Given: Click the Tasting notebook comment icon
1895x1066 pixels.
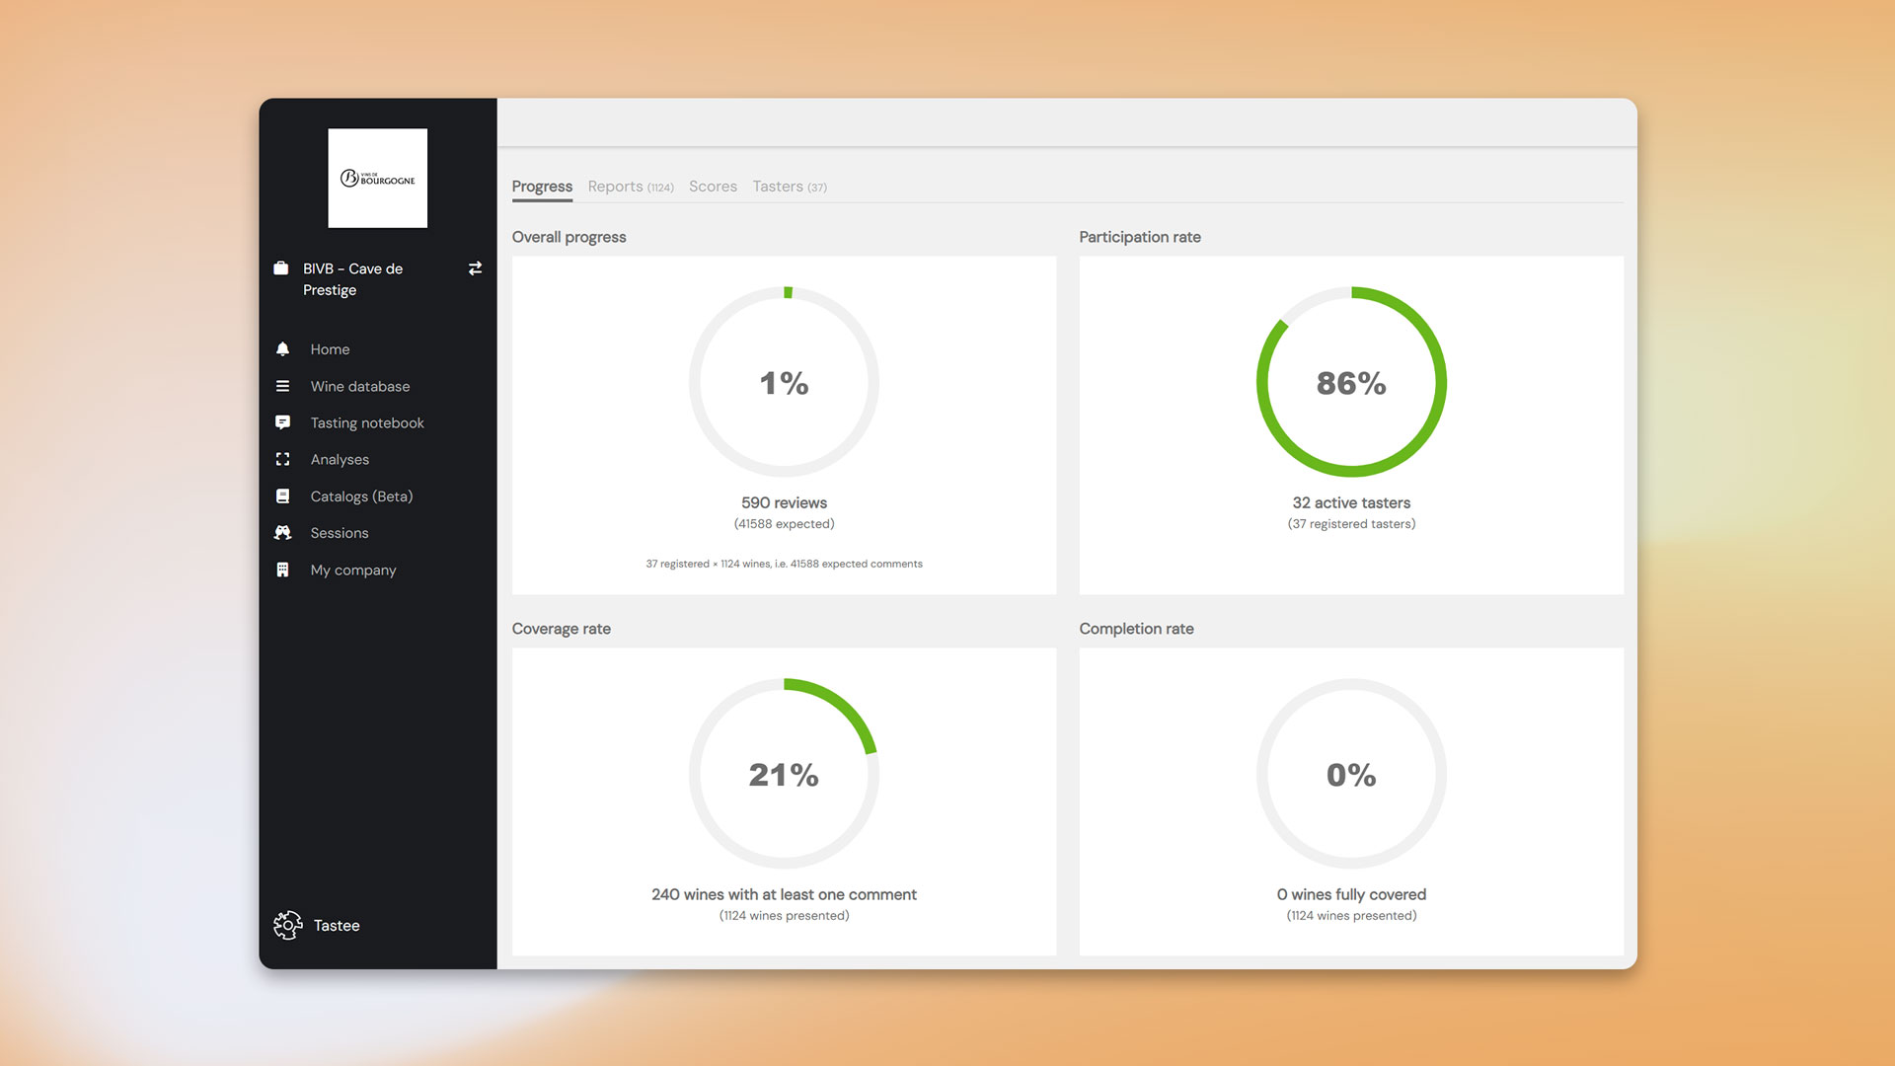Looking at the screenshot, I should click(284, 422).
